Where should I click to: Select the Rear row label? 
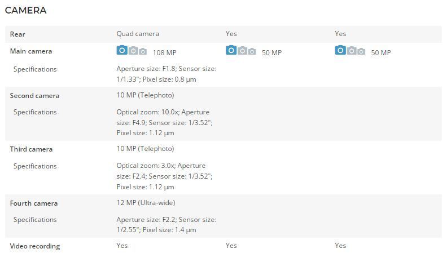click(x=17, y=34)
